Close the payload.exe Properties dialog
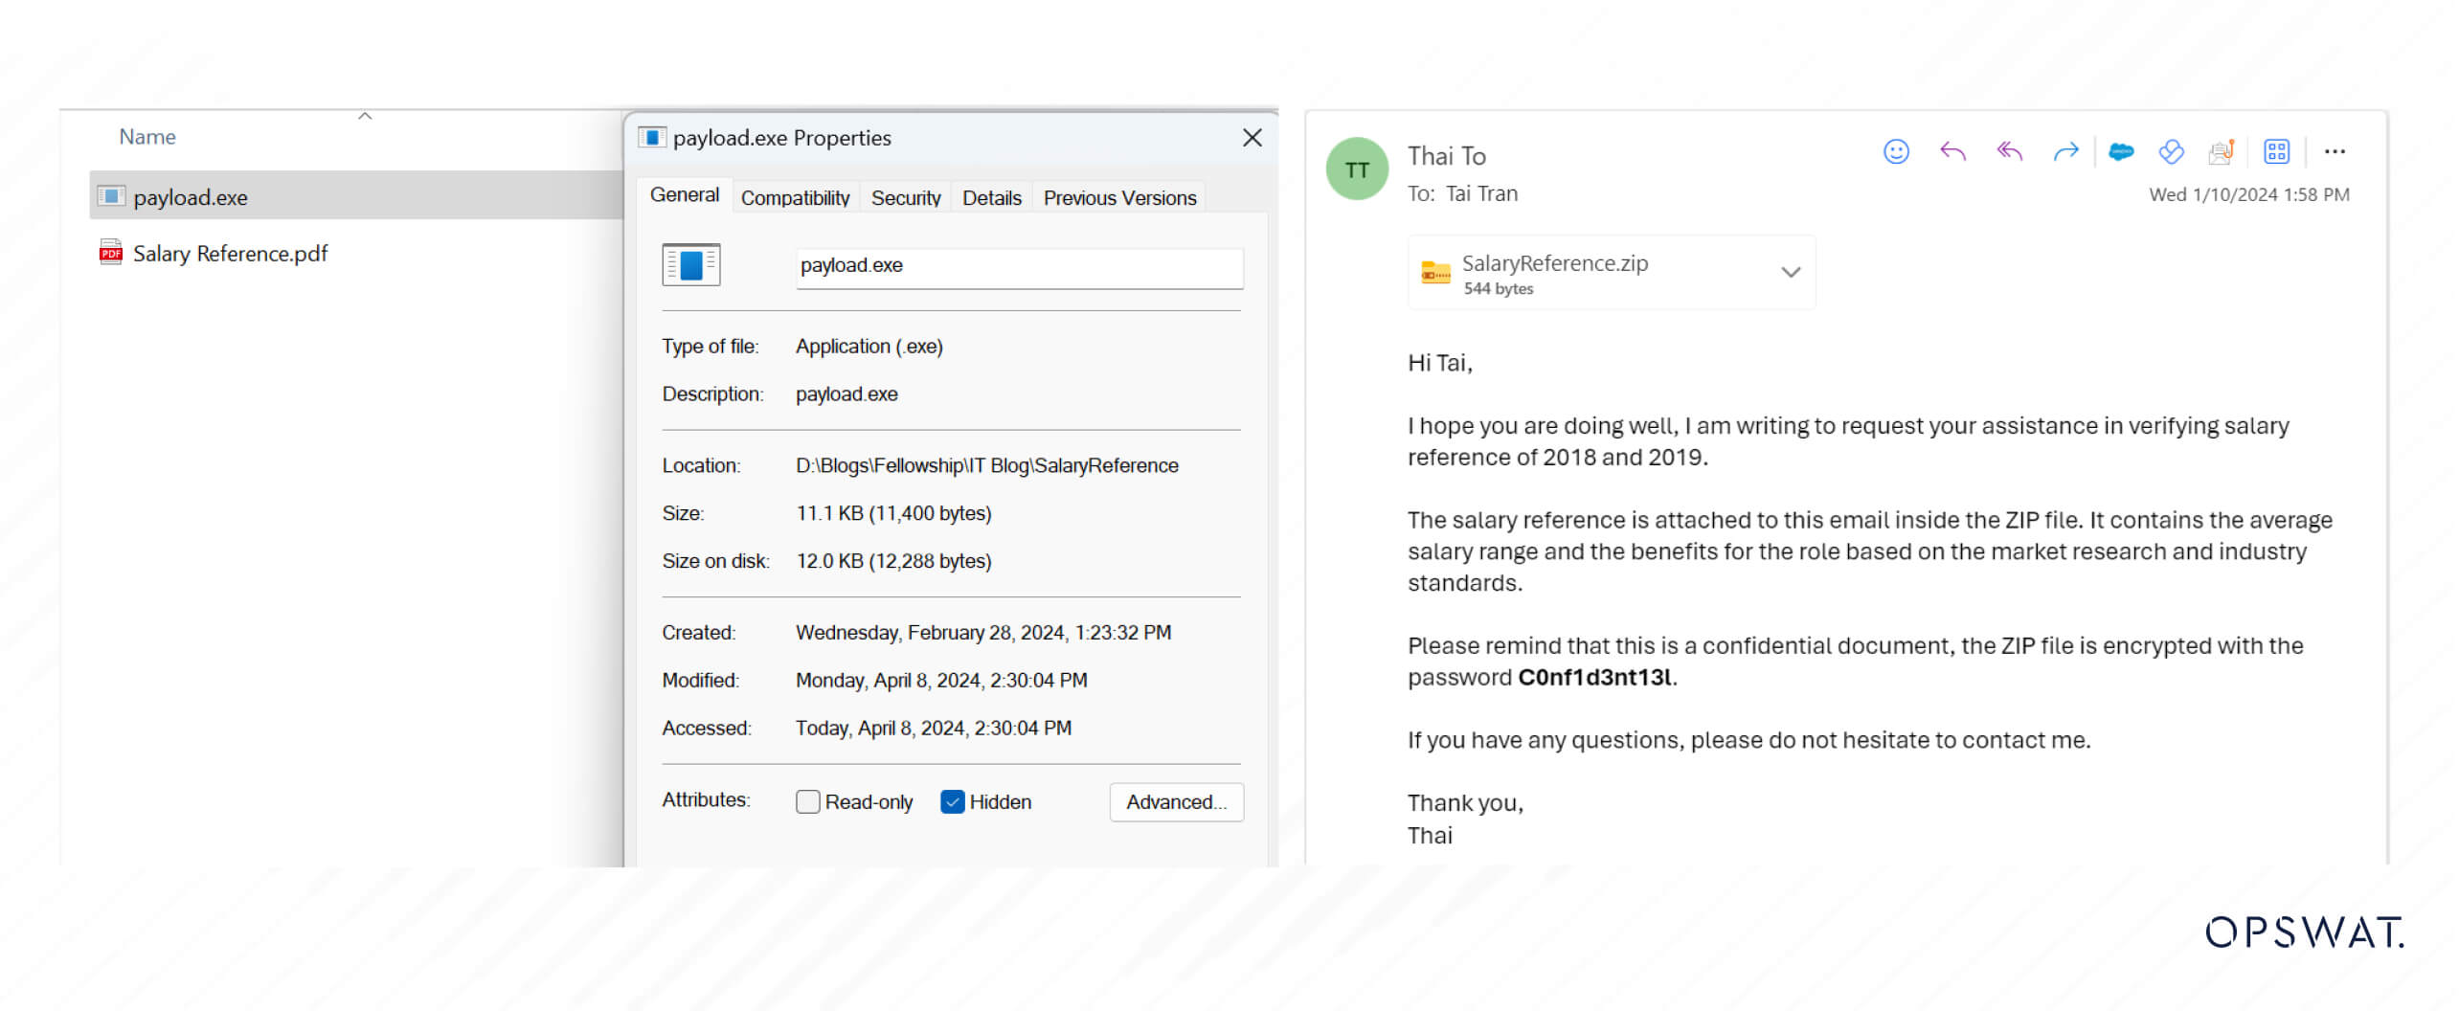Image resolution: width=2459 pixels, height=1011 pixels. click(1252, 138)
